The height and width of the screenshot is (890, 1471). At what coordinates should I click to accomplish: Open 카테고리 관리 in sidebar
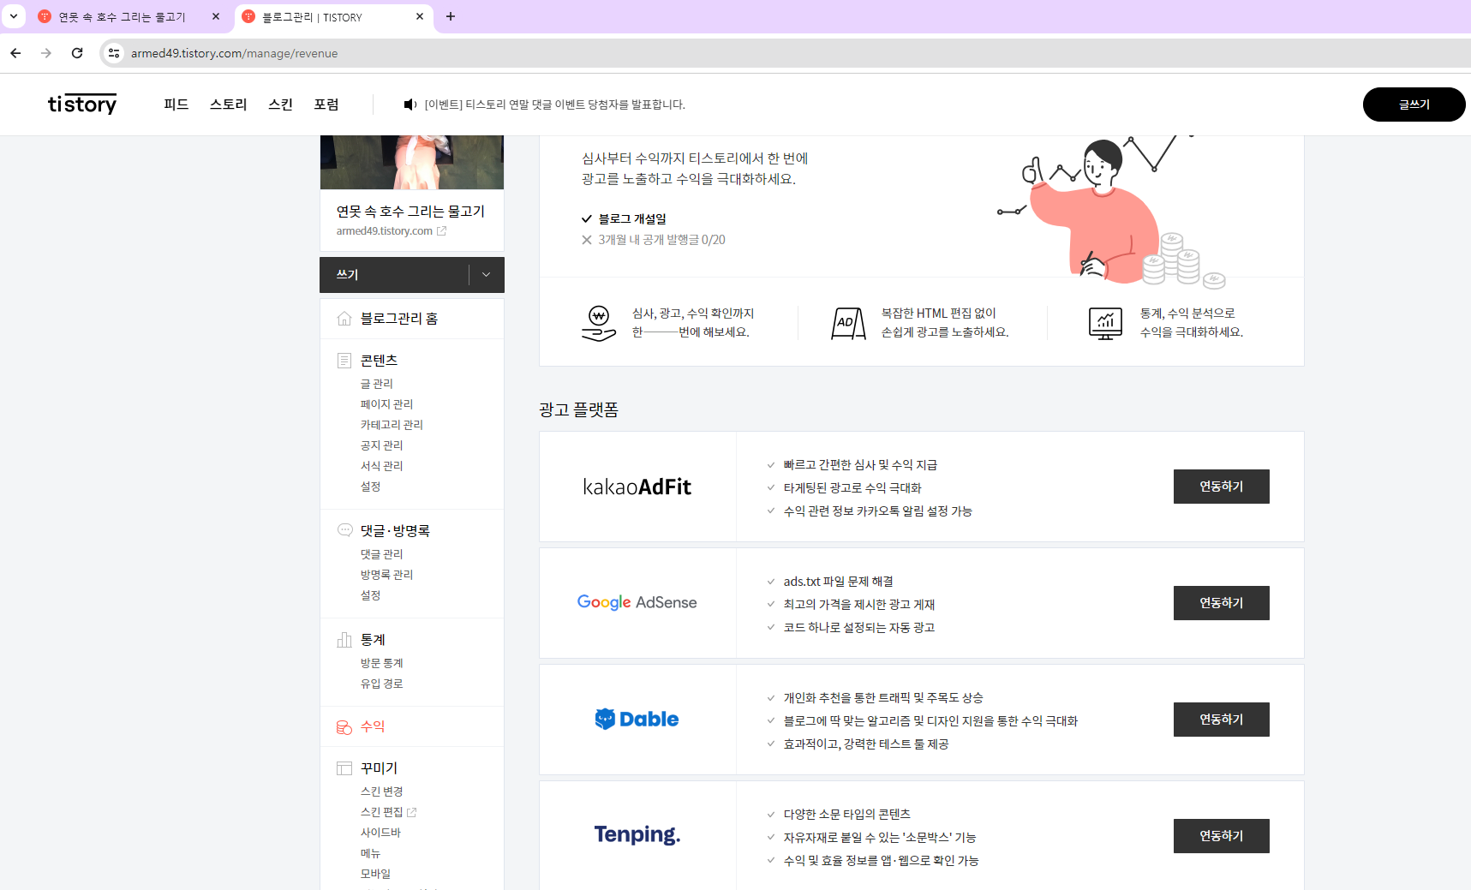[x=392, y=425]
